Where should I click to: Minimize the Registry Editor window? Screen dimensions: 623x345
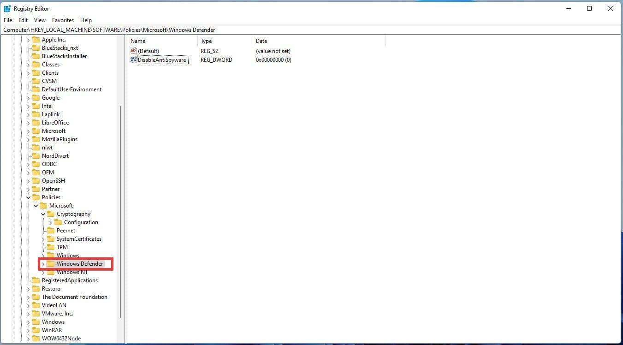click(x=568, y=8)
